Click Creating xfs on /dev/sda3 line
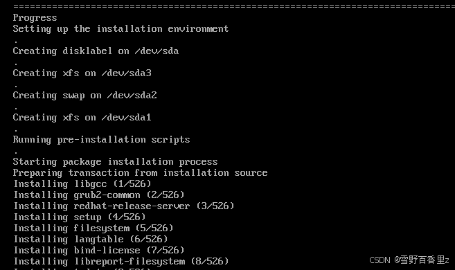The image size is (455, 270). point(82,73)
